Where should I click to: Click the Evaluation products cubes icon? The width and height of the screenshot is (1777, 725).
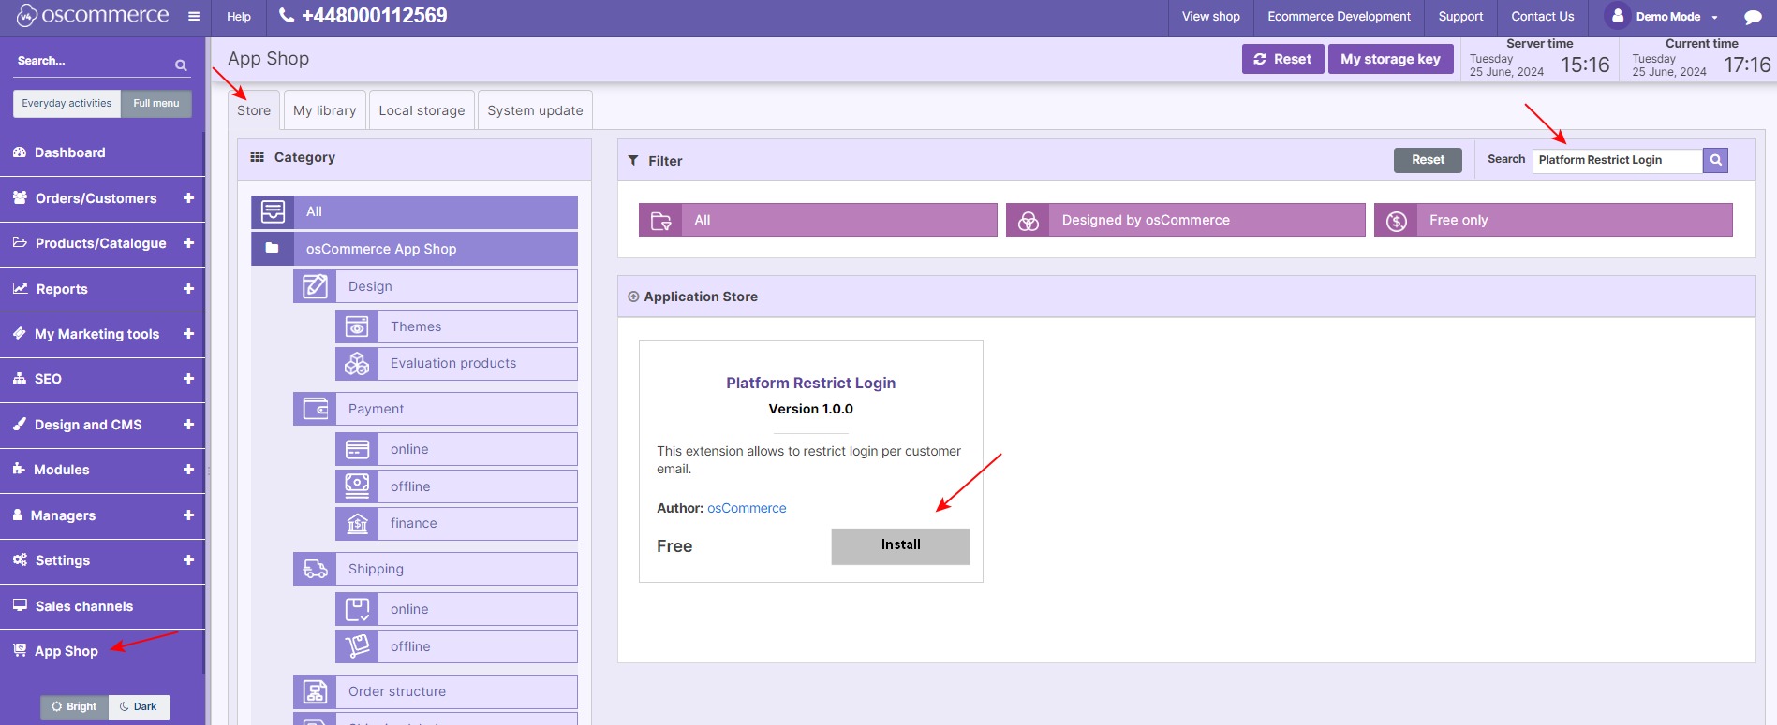[x=357, y=363]
